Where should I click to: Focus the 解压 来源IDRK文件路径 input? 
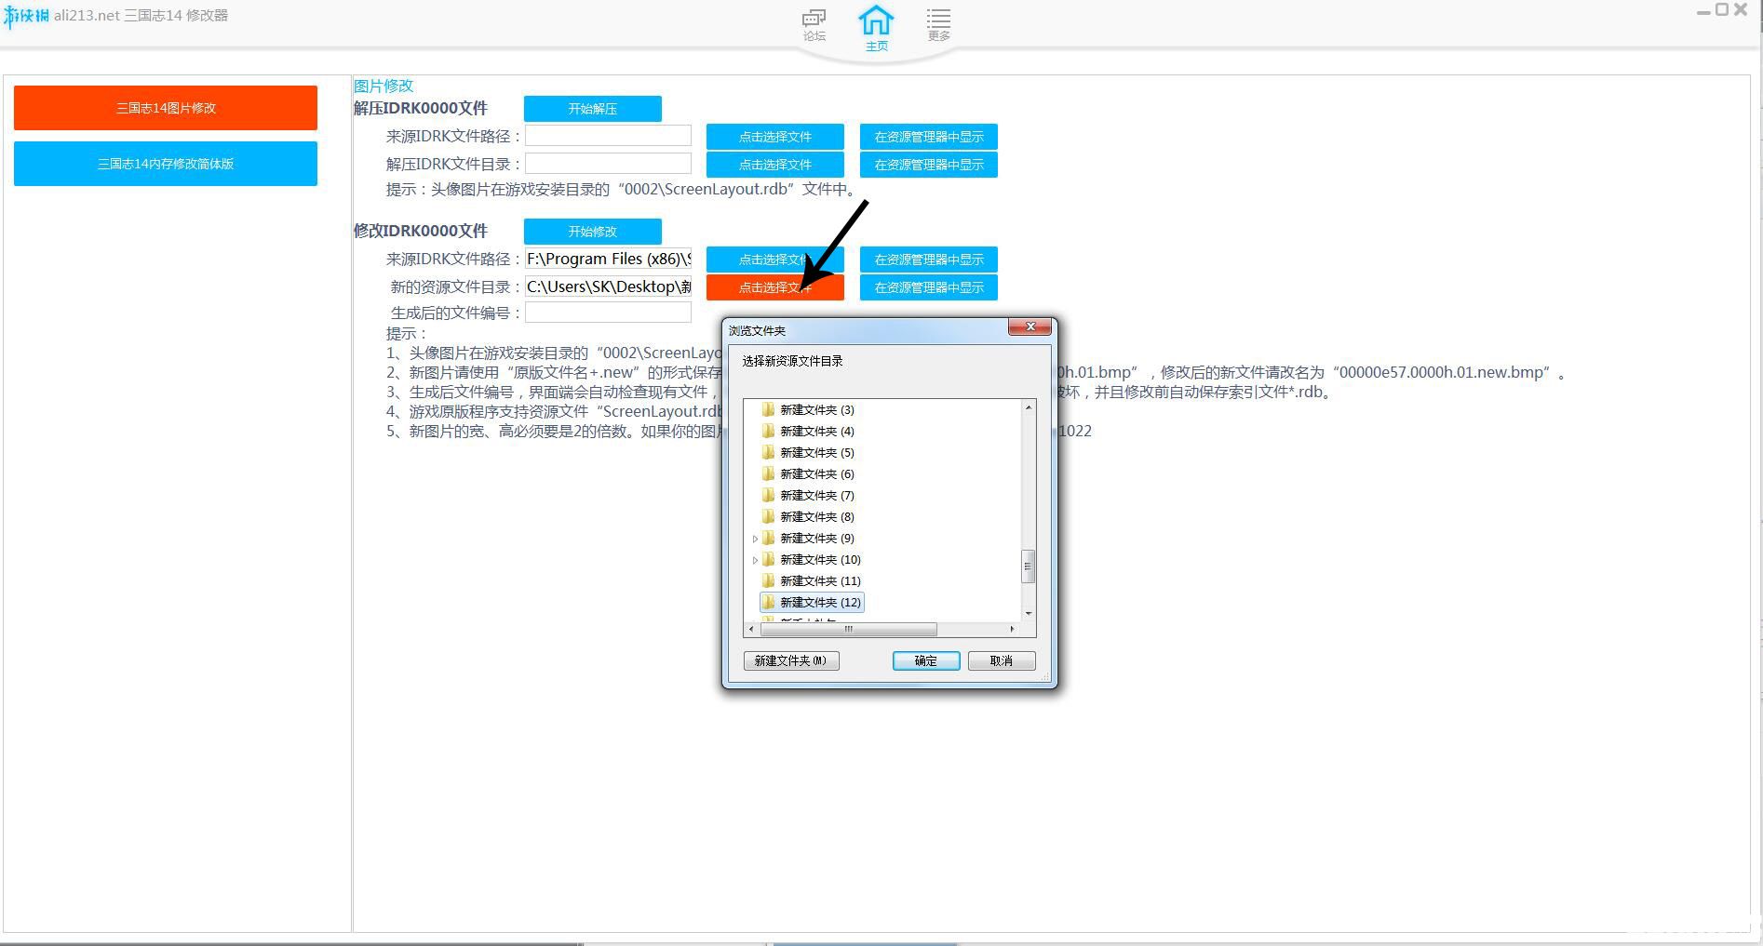click(x=609, y=136)
